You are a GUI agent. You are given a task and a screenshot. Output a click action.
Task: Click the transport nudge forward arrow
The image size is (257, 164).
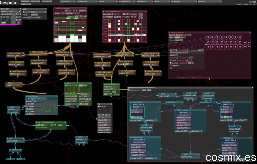point(18,23)
